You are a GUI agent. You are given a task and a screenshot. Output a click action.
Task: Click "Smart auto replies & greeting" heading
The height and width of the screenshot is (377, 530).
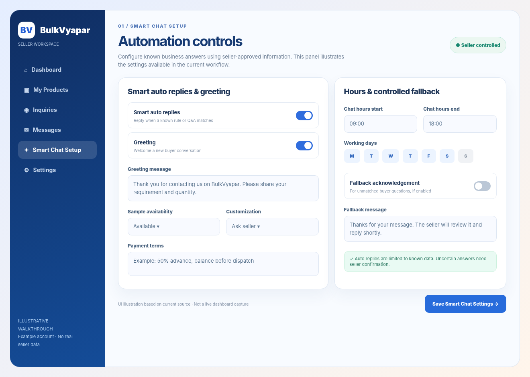[x=179, y=91]
